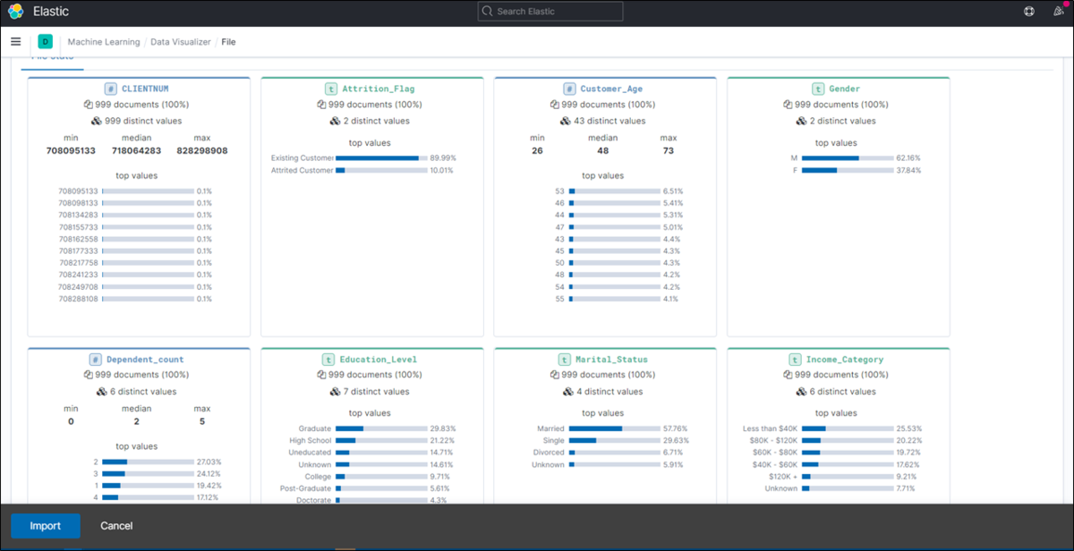This screenshot has height=551, width=1074.
Task: Click the Uneducated value label
Action: [311, 453]
